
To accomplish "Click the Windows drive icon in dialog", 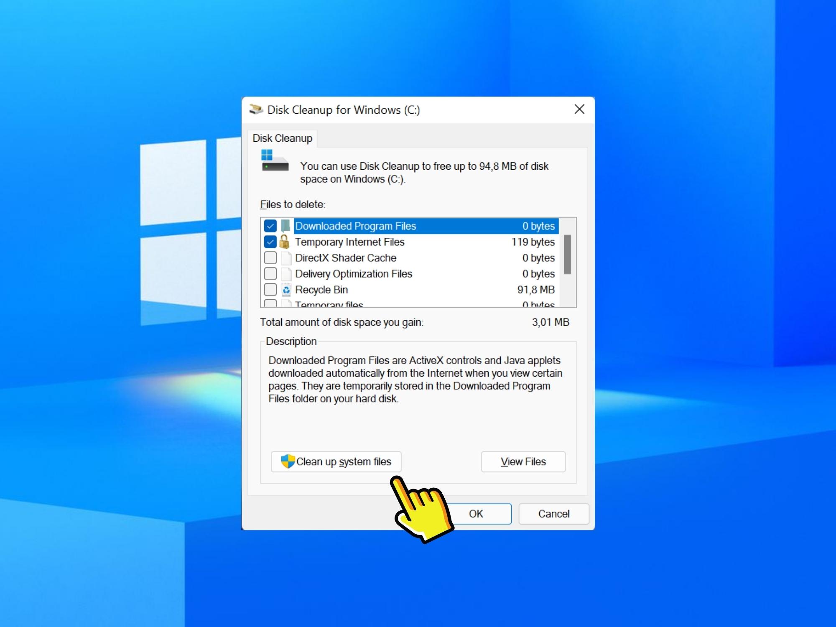I will (275, 161).
